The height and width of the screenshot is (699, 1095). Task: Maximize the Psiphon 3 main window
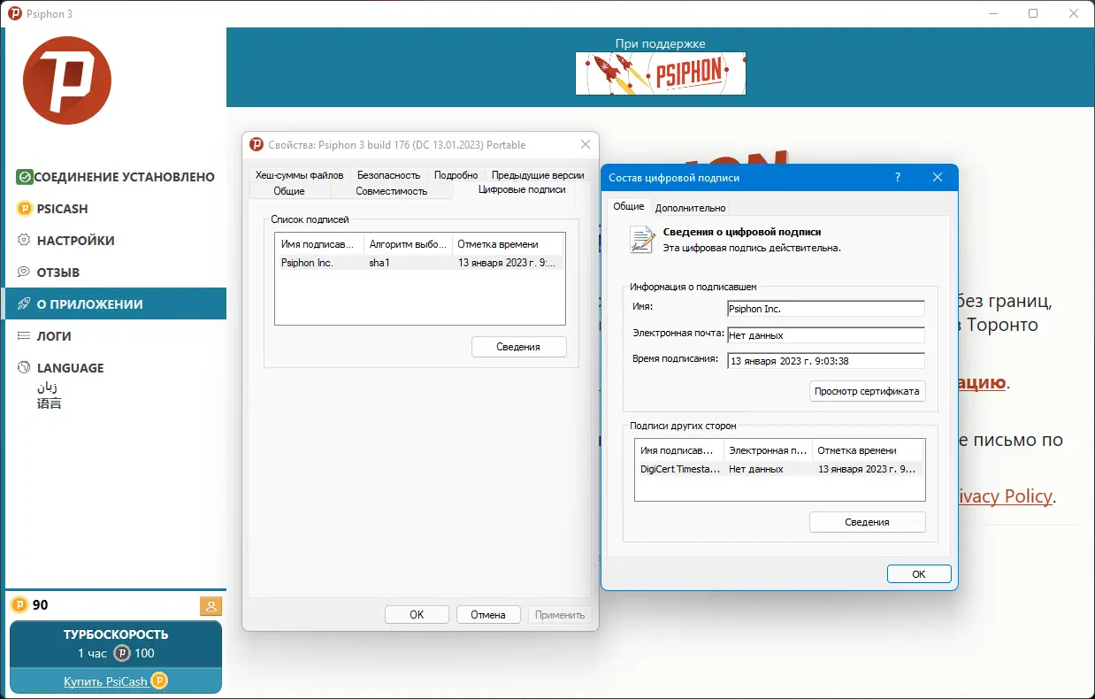pos(1033,13)
